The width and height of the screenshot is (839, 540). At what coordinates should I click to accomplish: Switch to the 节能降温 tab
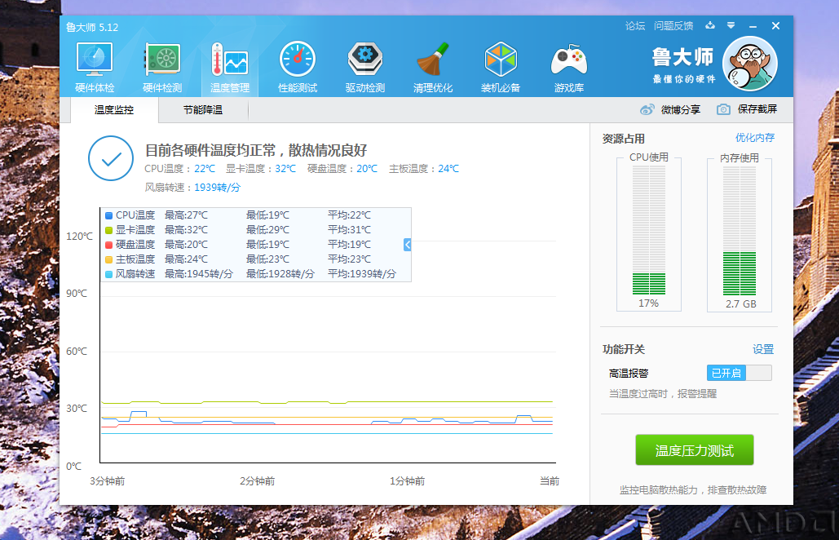(x=203, y=109)
